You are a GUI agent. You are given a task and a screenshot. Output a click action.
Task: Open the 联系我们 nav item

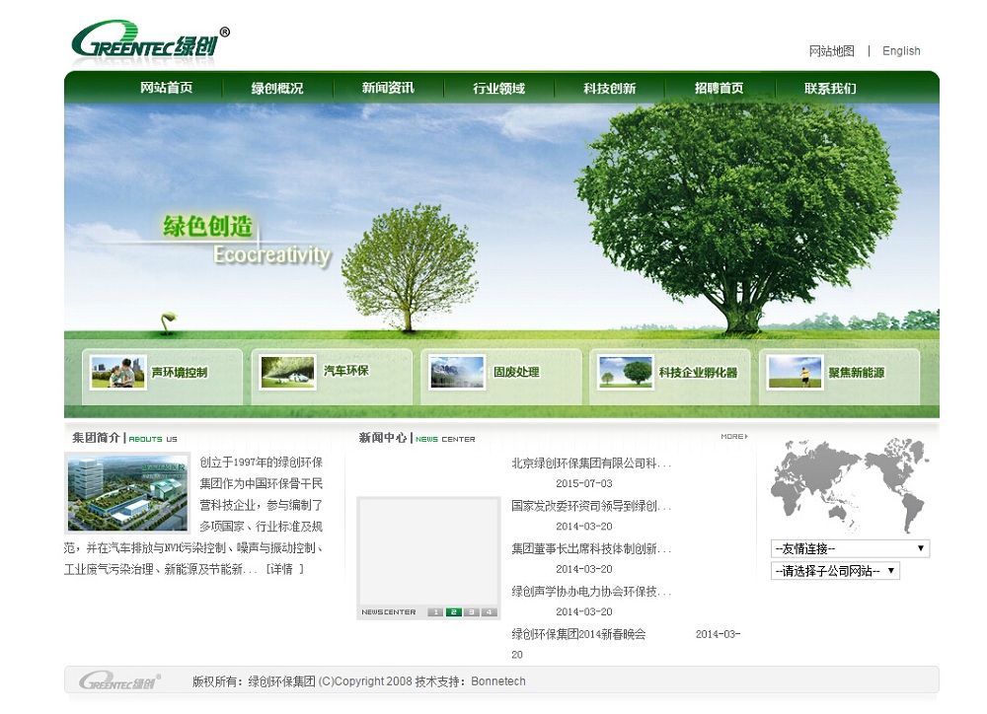[x=830, y=88]
